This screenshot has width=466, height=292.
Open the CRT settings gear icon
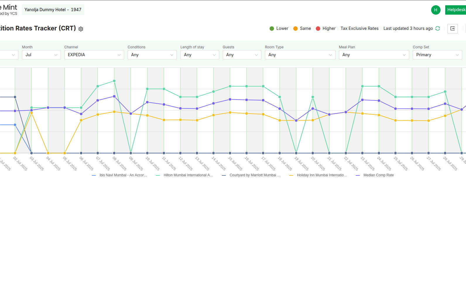tap(81, 29)
